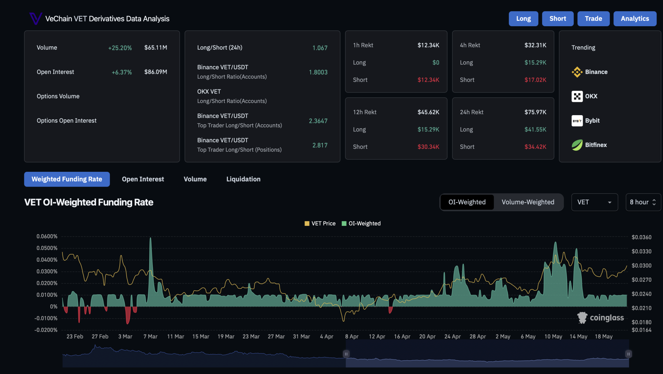Image resolution: width=663 pixels, height=374 pixels.
Task: Open the Liquidation tab
Action: click(x=243, y=179)
